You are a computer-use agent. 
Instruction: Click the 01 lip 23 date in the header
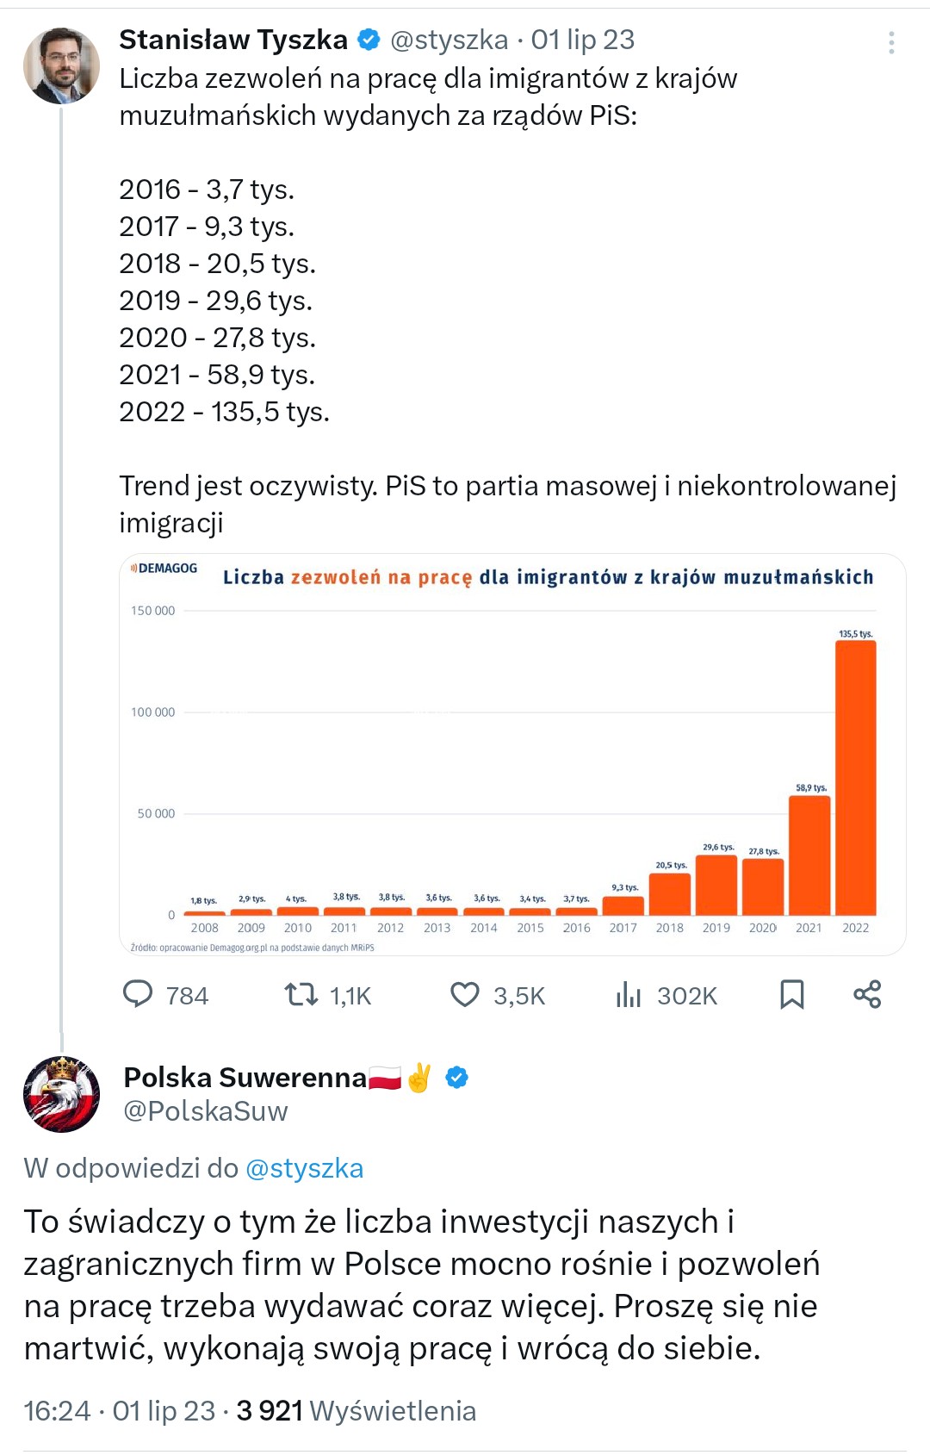[x=583, y=40]
